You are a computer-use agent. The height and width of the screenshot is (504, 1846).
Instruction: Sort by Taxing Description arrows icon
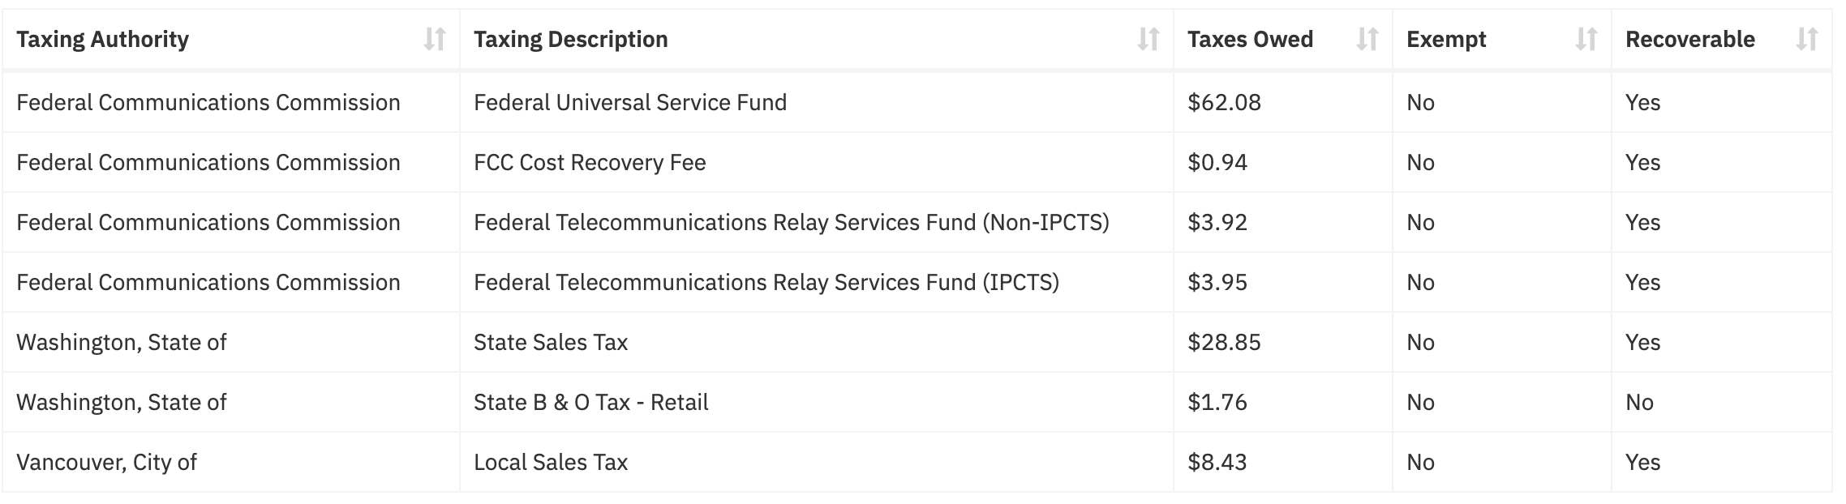(x=1148, y=39)
